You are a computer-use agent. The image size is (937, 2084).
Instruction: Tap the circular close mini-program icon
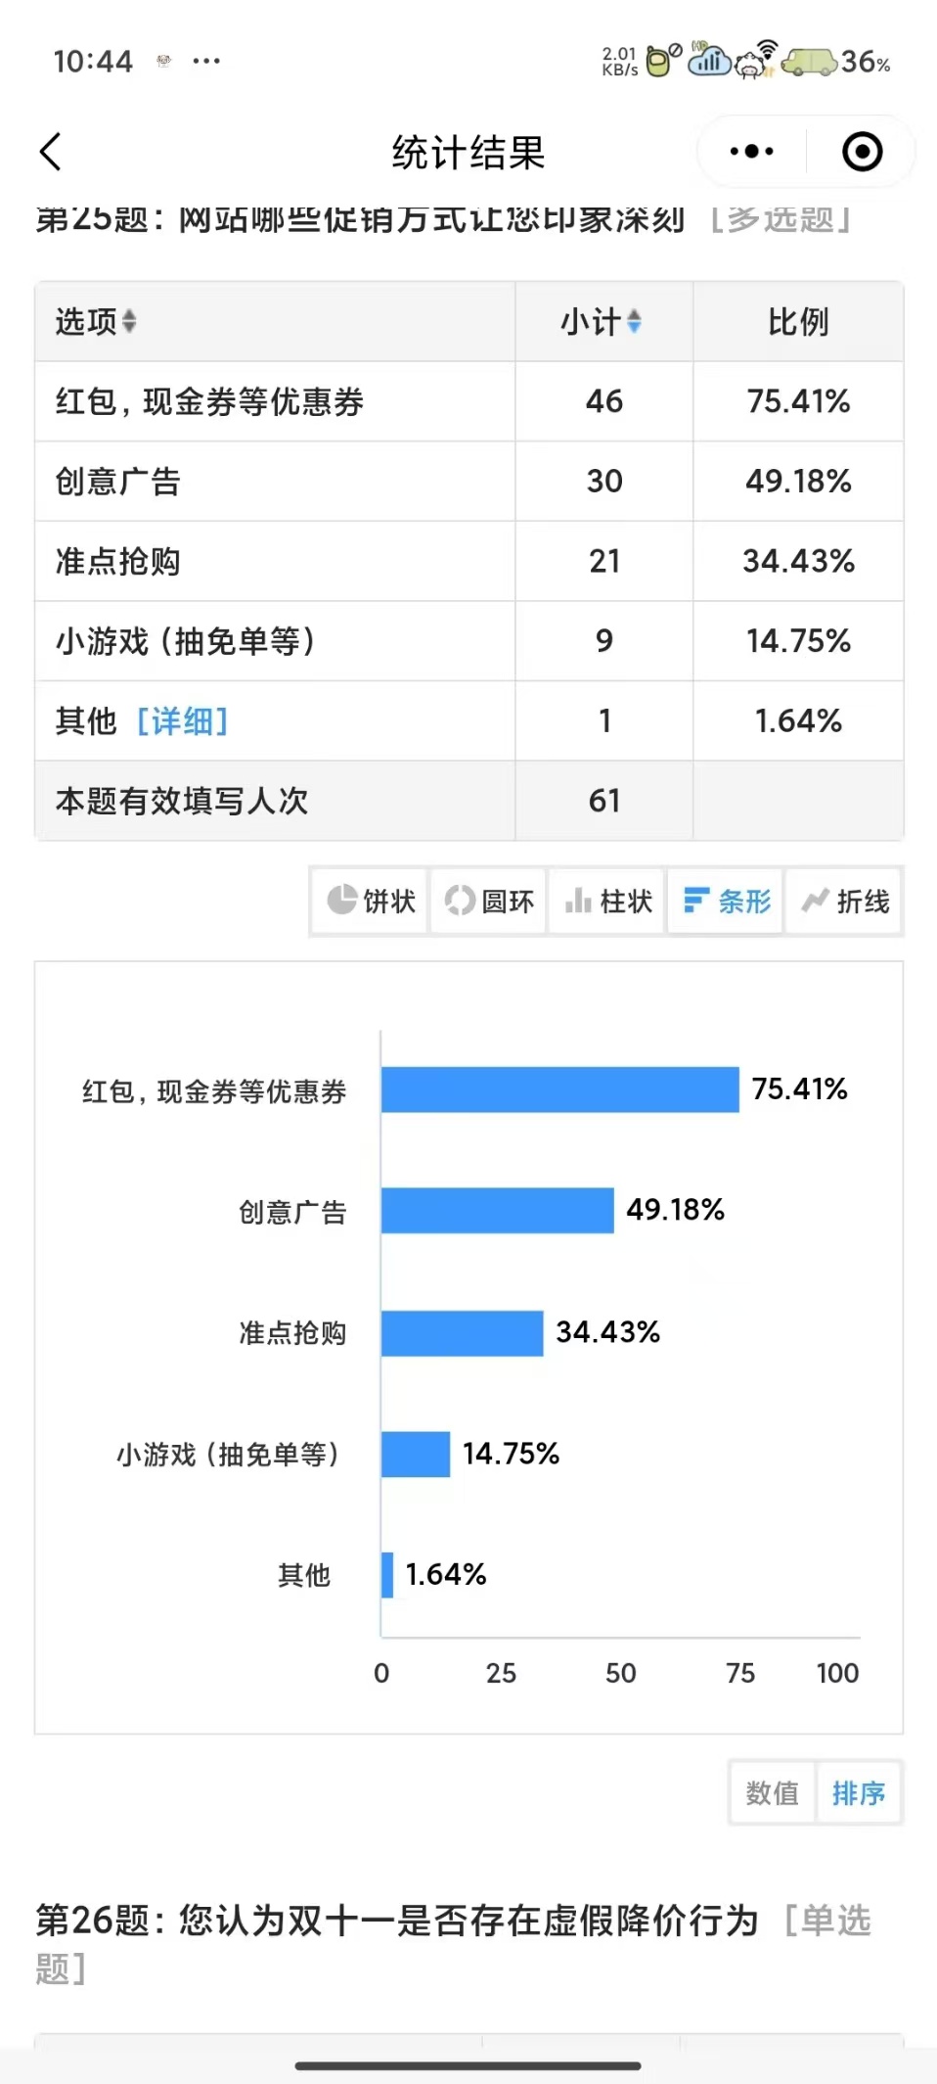862,152
